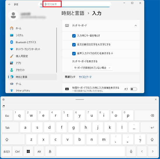The height and width of the screenshot is (159, 160).
Task: Open ホーム in the sidebar
Action: [33, 28]
